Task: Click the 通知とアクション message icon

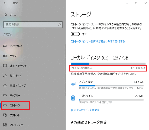Action: [x=5, y=66]
